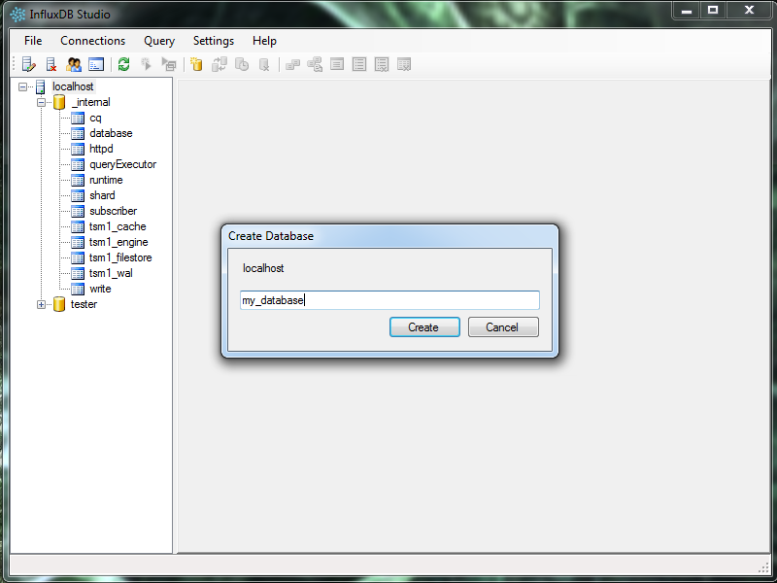Click the run in new window toolbar icon
Viewport: 777px width, 583px height.
[169, 64]
